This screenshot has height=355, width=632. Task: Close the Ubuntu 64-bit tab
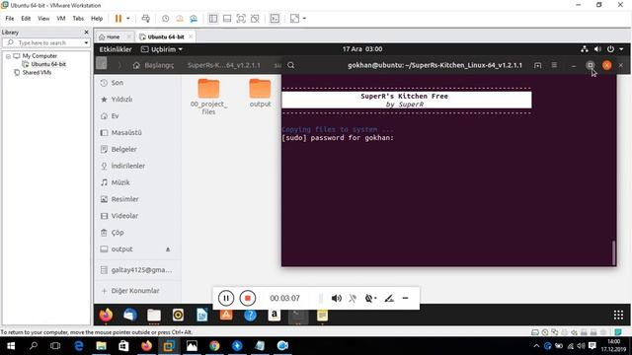(191, 36)
